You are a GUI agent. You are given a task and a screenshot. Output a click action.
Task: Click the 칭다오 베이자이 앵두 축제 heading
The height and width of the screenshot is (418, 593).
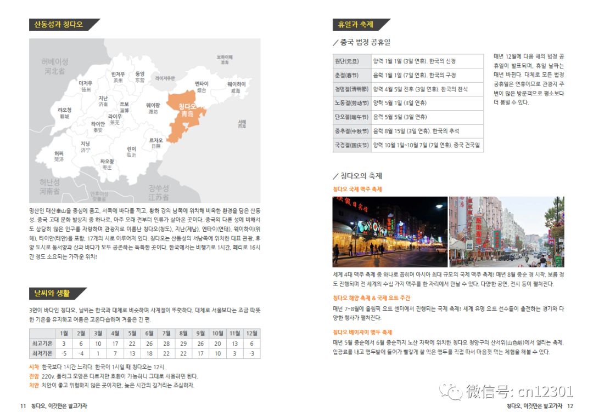click(x=362, y=332)
